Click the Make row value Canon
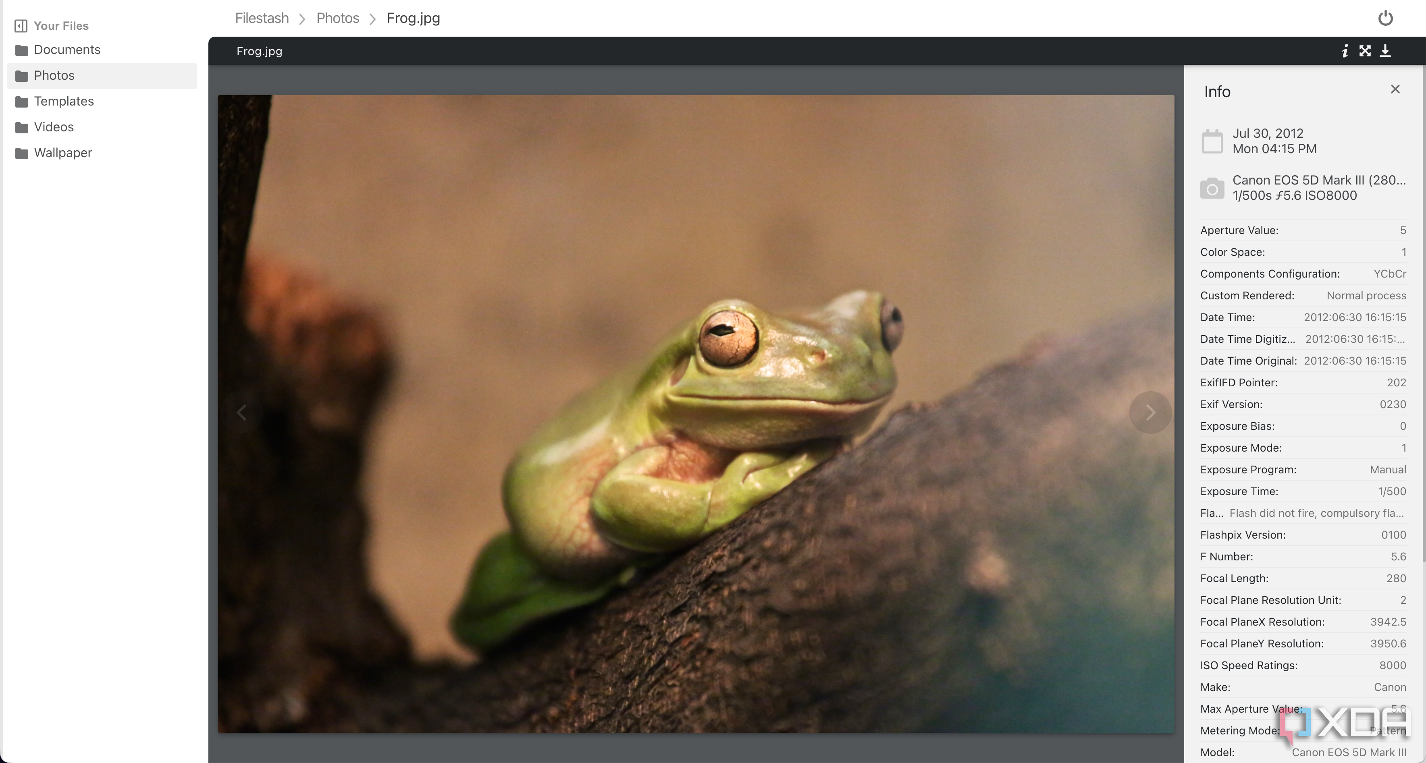1426x763 pixels. (x=1389, y=687)
